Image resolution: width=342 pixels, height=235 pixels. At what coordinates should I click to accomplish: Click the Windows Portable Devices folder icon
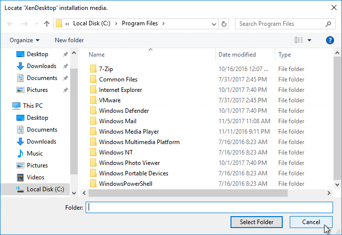pyautogui.click(x=93, y=173)
